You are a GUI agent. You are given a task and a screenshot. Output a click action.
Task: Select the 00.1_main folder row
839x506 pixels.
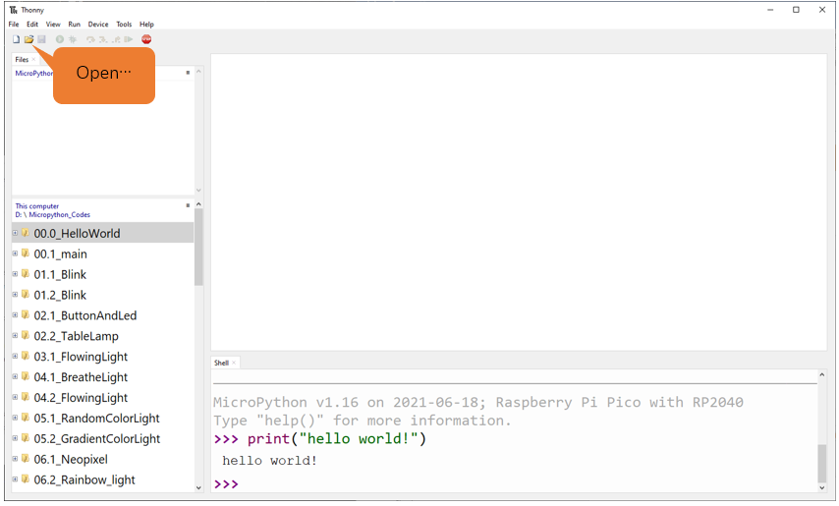coord(103,253)
